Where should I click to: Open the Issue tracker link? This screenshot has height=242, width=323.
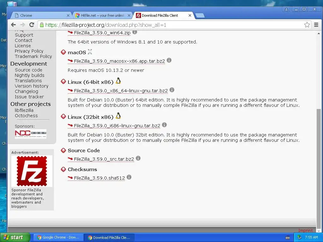coord(29,97)
